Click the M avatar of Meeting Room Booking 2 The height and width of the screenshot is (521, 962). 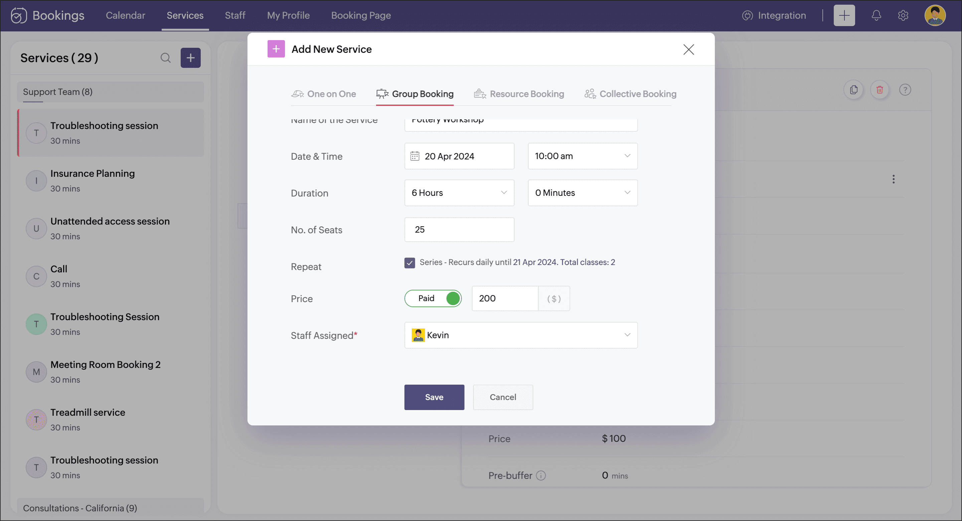pos(36,372)
